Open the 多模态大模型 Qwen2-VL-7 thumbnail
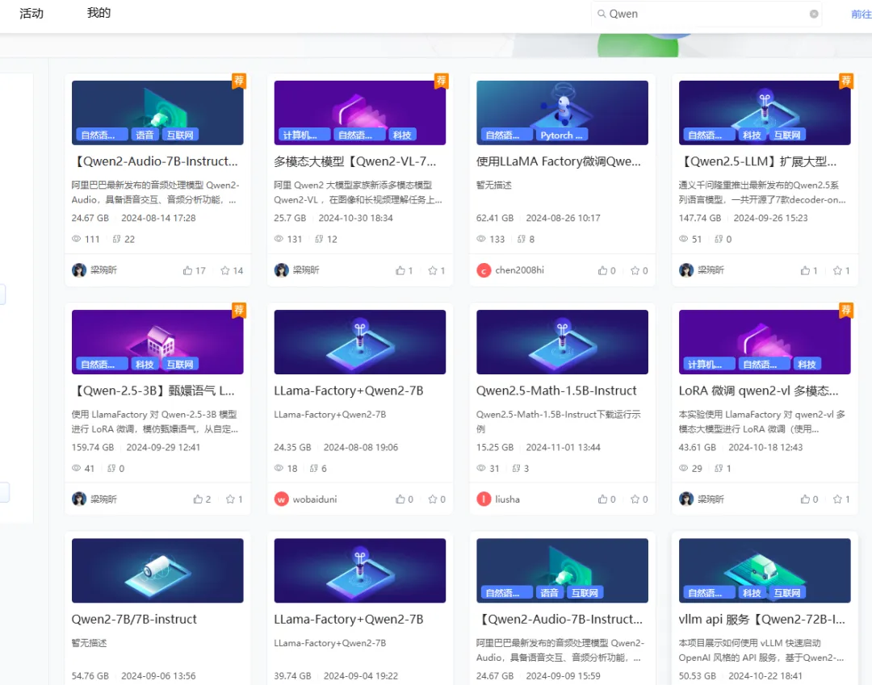The width and height of the screenshot is (872, 685). click(360, 113)
